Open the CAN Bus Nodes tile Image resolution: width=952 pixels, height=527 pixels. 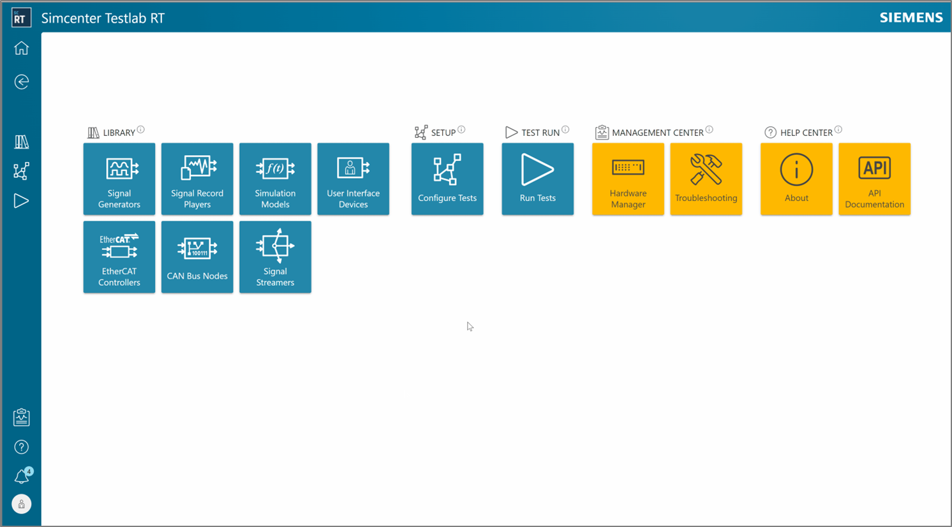point(197,257)
